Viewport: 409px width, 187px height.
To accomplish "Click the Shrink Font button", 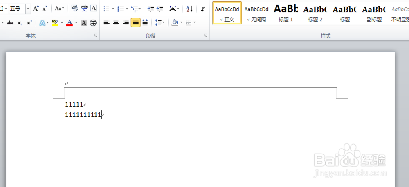I will pyautogui.click(x=45, y=8).
